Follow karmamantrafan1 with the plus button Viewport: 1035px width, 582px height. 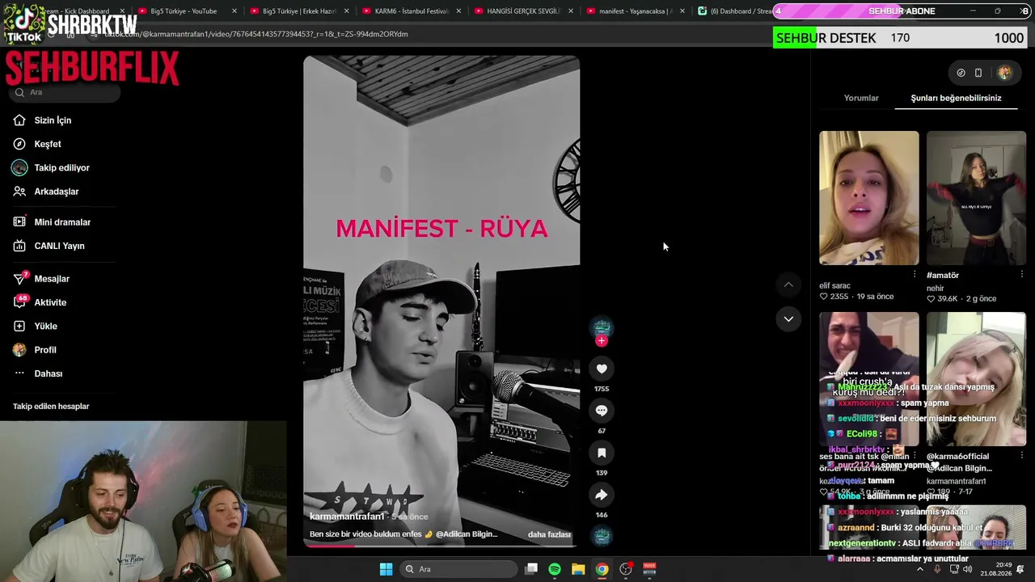(x=601, y=341)
